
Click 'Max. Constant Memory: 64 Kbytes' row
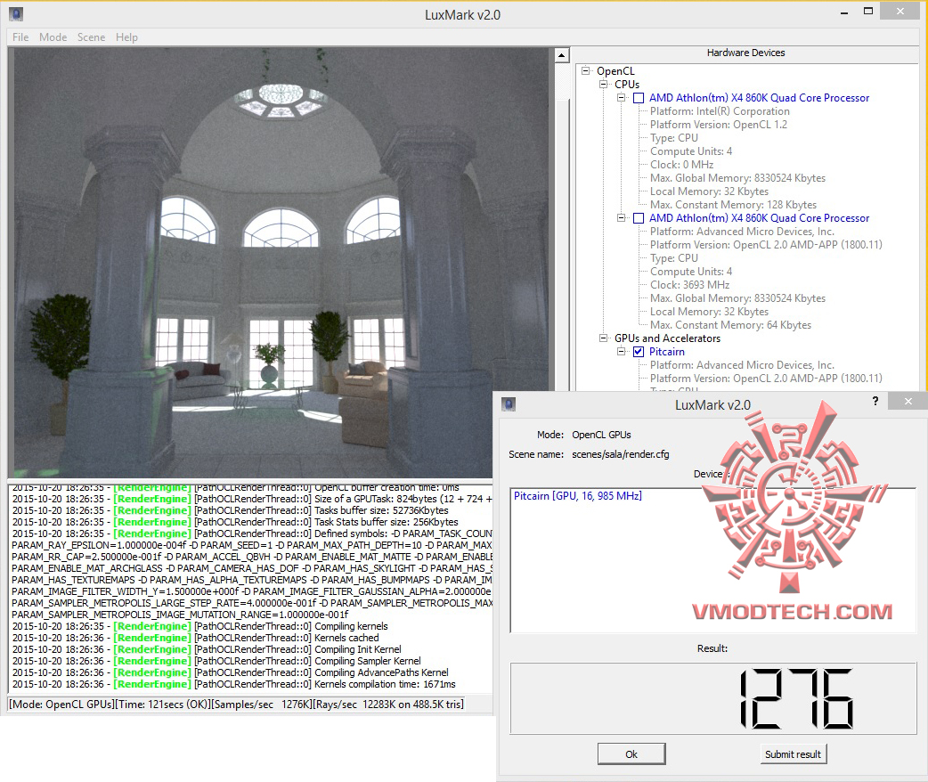coord(731,325)
